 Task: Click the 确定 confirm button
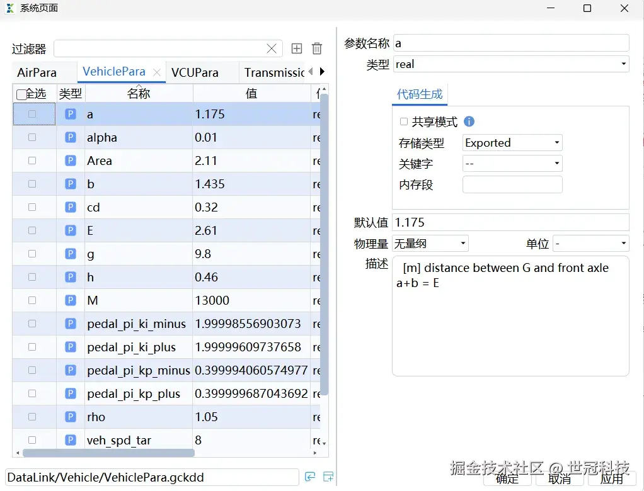click(x=507, y=480)
